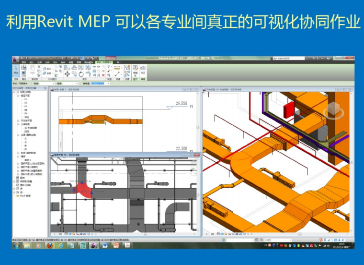Click the ViewCube in 3D view
This screenshot has height=265, width=364.
coord(332,111)
